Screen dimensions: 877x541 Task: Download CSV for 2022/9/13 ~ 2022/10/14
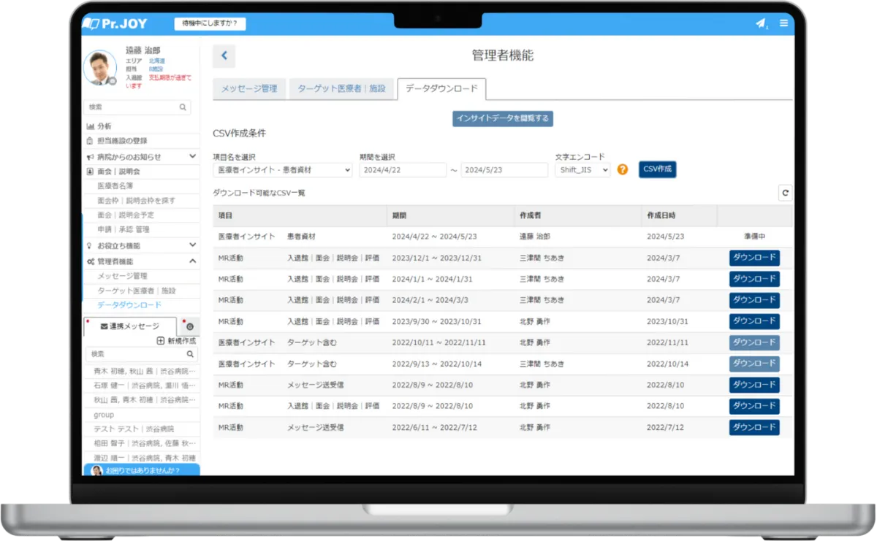coord(754,364)
